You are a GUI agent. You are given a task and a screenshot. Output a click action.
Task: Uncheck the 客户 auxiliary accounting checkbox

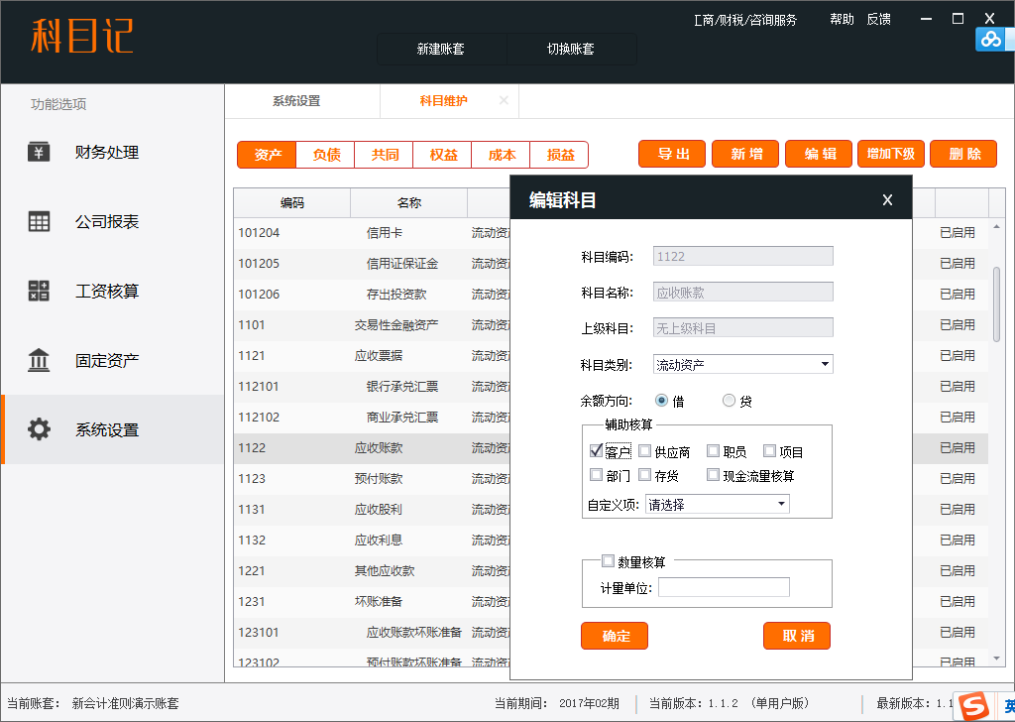point(596,451)
